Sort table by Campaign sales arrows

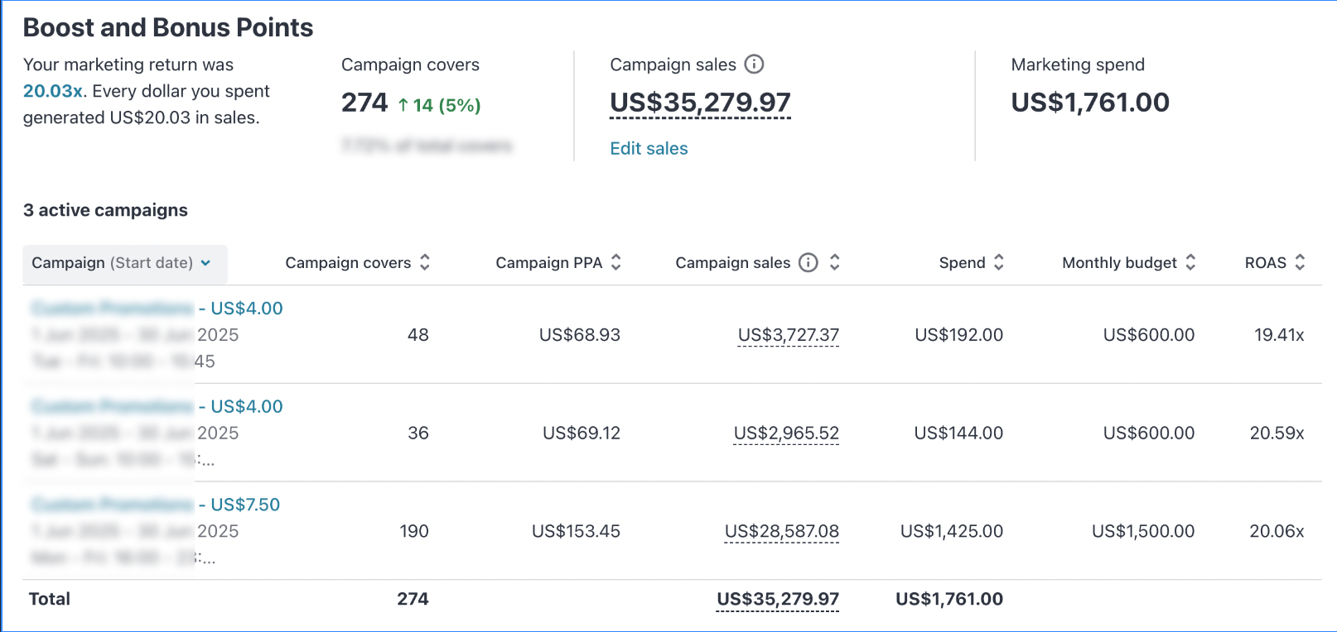coord(834,262)
